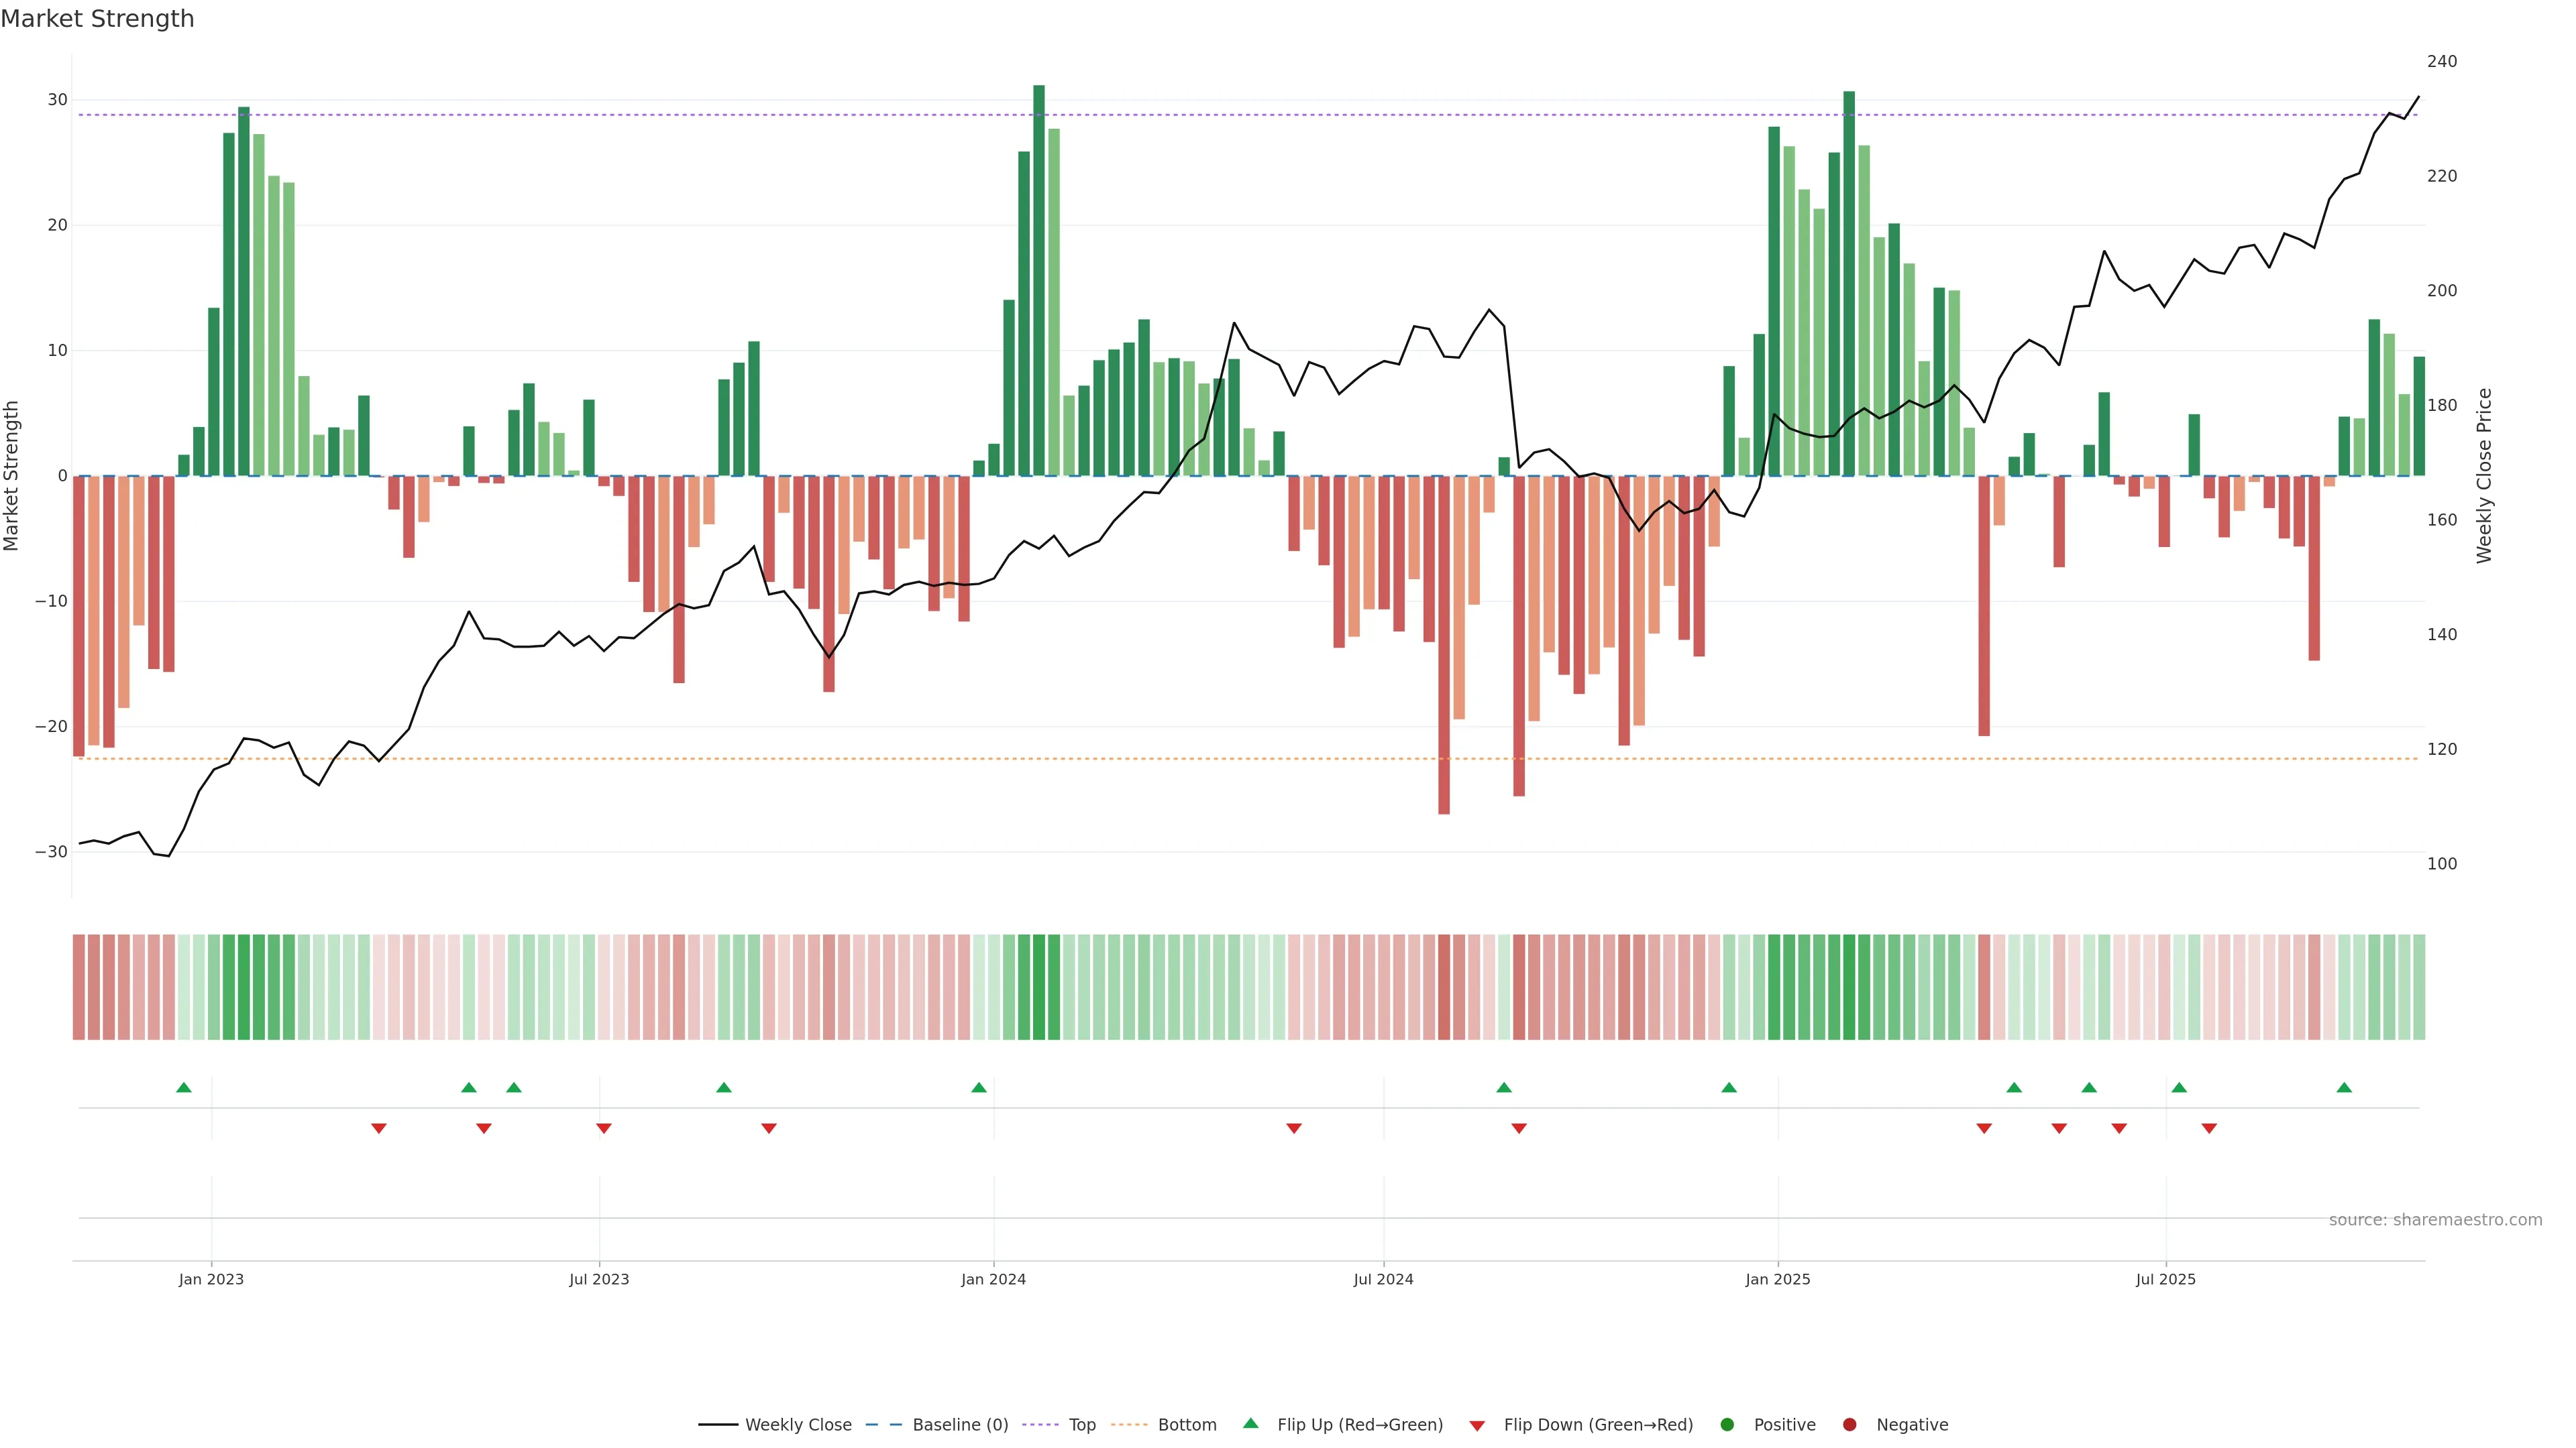Click the green Positive circle in legend
The height and width of the screenshot is (1448, 2576).
[1727, 1425]
